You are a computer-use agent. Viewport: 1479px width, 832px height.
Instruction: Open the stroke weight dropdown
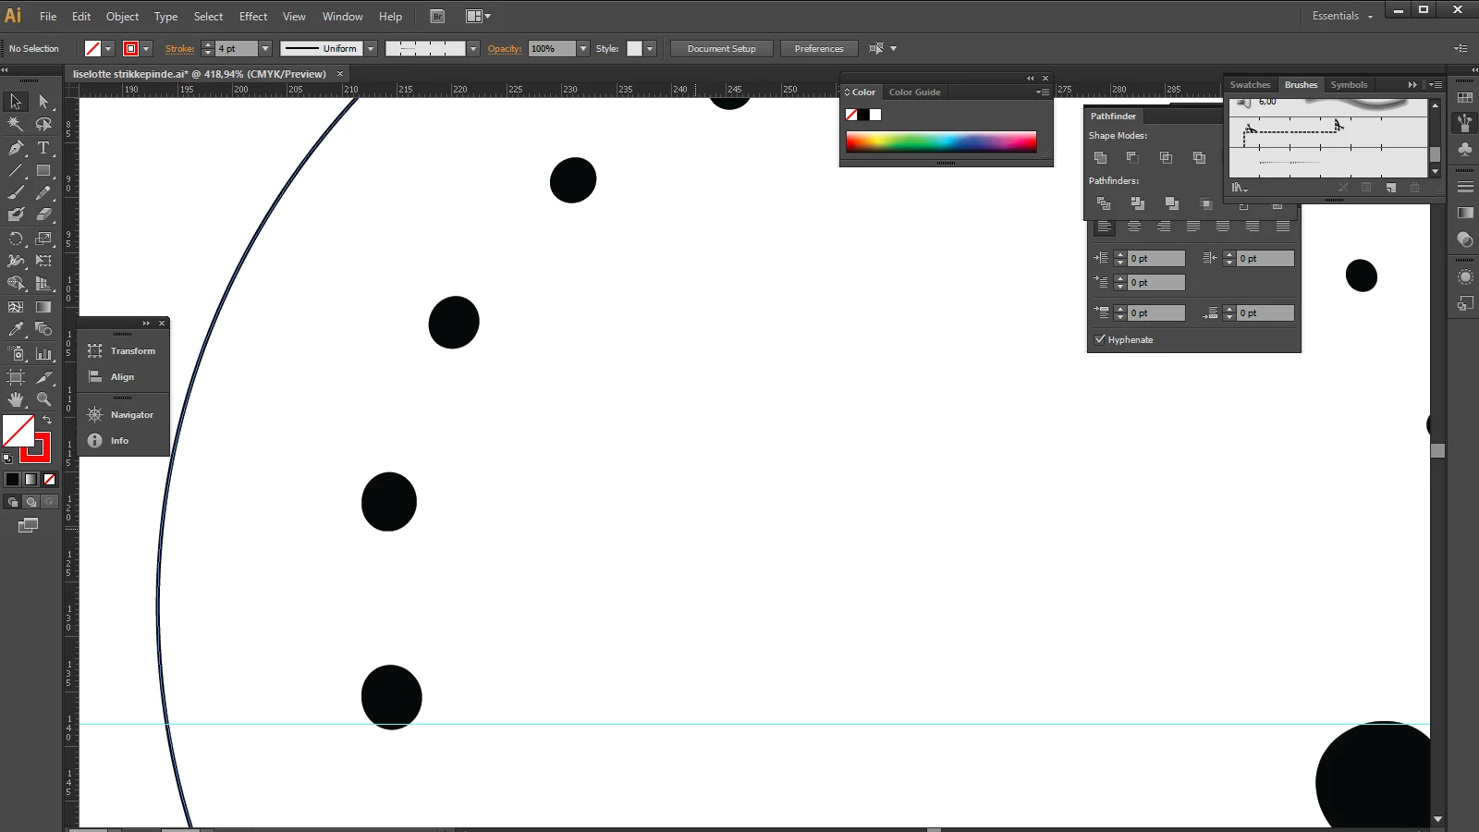coord(265,48)
